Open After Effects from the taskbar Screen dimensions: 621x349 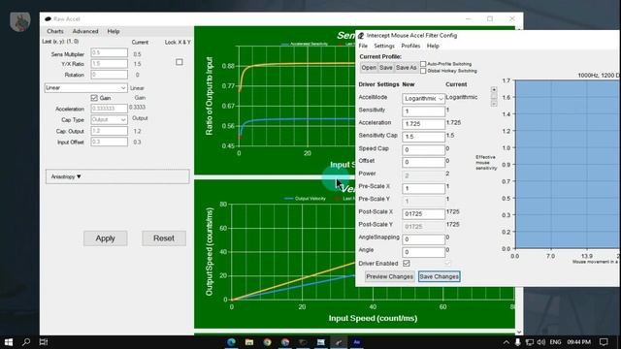[357, 342]
